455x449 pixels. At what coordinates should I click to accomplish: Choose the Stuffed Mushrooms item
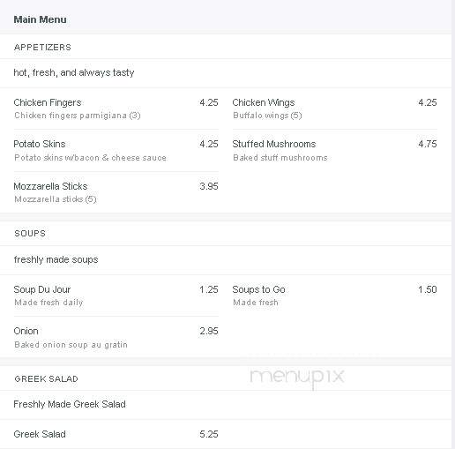(274, 144)
